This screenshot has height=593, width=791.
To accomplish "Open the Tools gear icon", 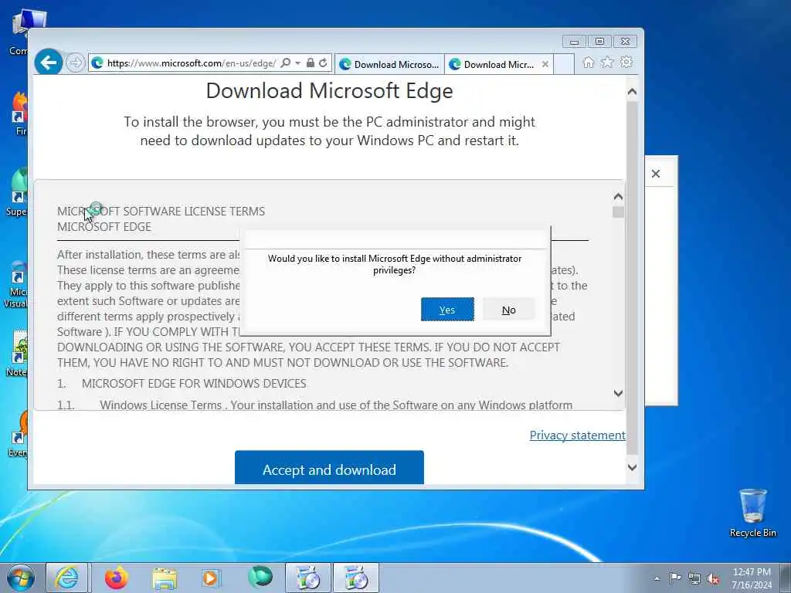I will [x=626, y=62].
